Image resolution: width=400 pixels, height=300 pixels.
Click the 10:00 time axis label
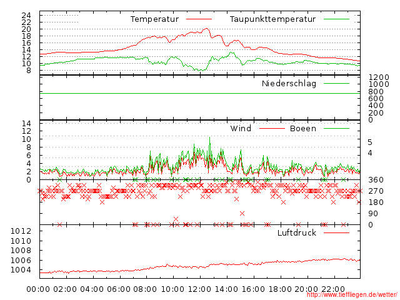[x=172, y=289]
